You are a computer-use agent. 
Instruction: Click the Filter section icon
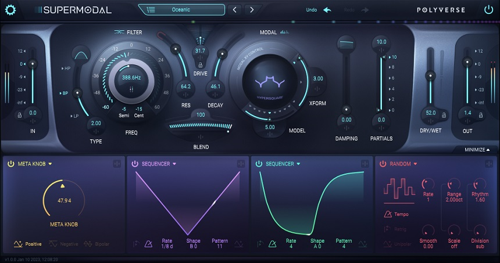pos(119,32)
